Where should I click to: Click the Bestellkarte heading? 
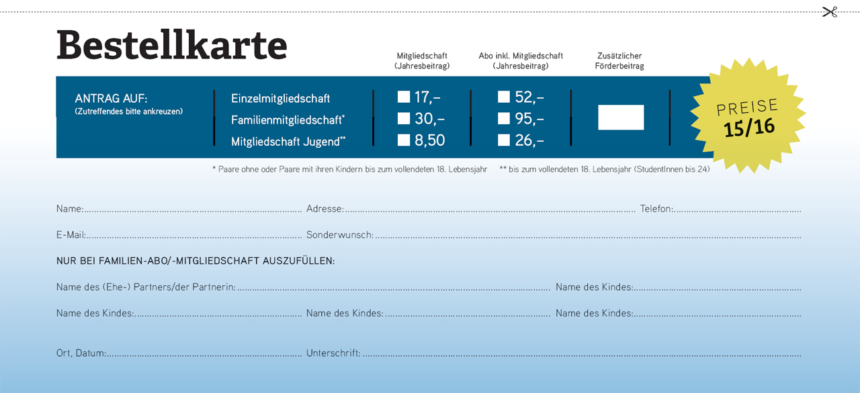tap(172, 45)
